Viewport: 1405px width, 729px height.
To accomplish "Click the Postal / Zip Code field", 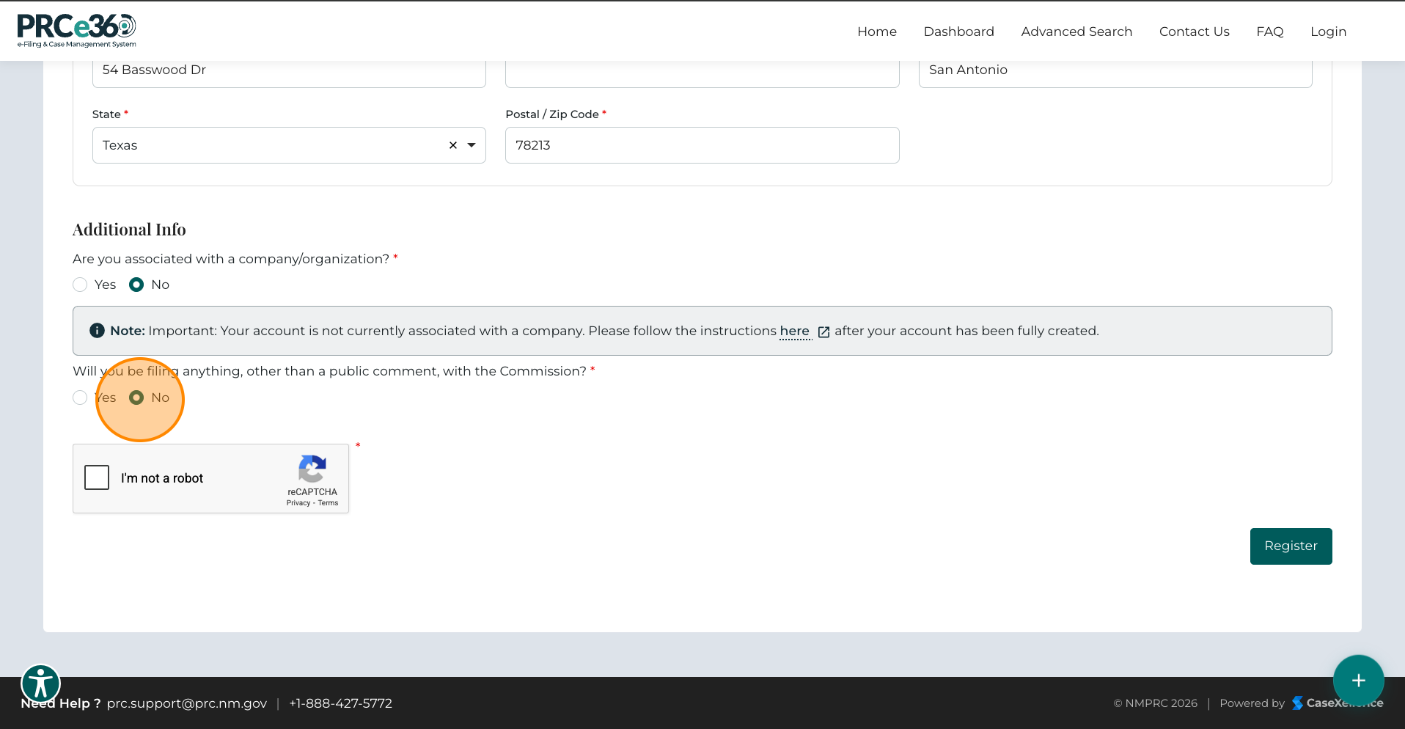I will 702,145.
